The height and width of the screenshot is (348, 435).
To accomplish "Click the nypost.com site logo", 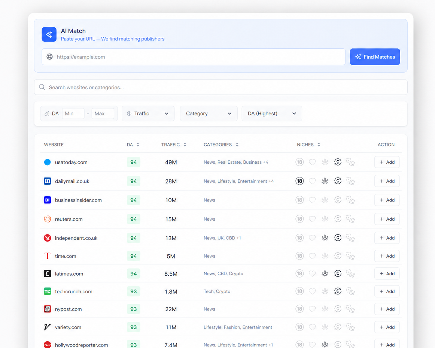I will (x=48, y=309).
